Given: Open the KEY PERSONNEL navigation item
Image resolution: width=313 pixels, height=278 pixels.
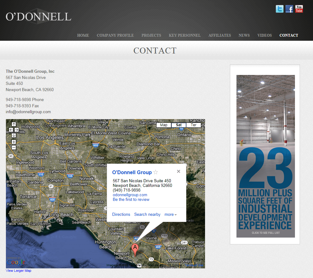Looking at the screenshot, I should coord(185,35).
